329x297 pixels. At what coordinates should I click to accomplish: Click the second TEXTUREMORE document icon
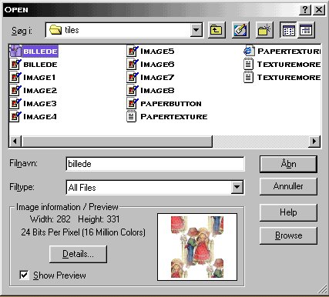pyautogui.click(x=248, y=77)
